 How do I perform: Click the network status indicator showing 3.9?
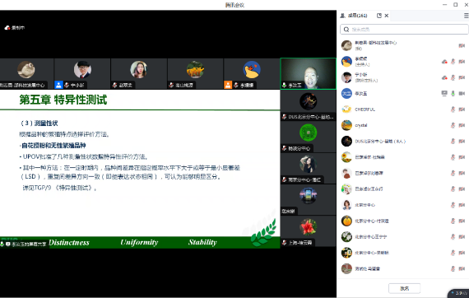pos(459,293)
